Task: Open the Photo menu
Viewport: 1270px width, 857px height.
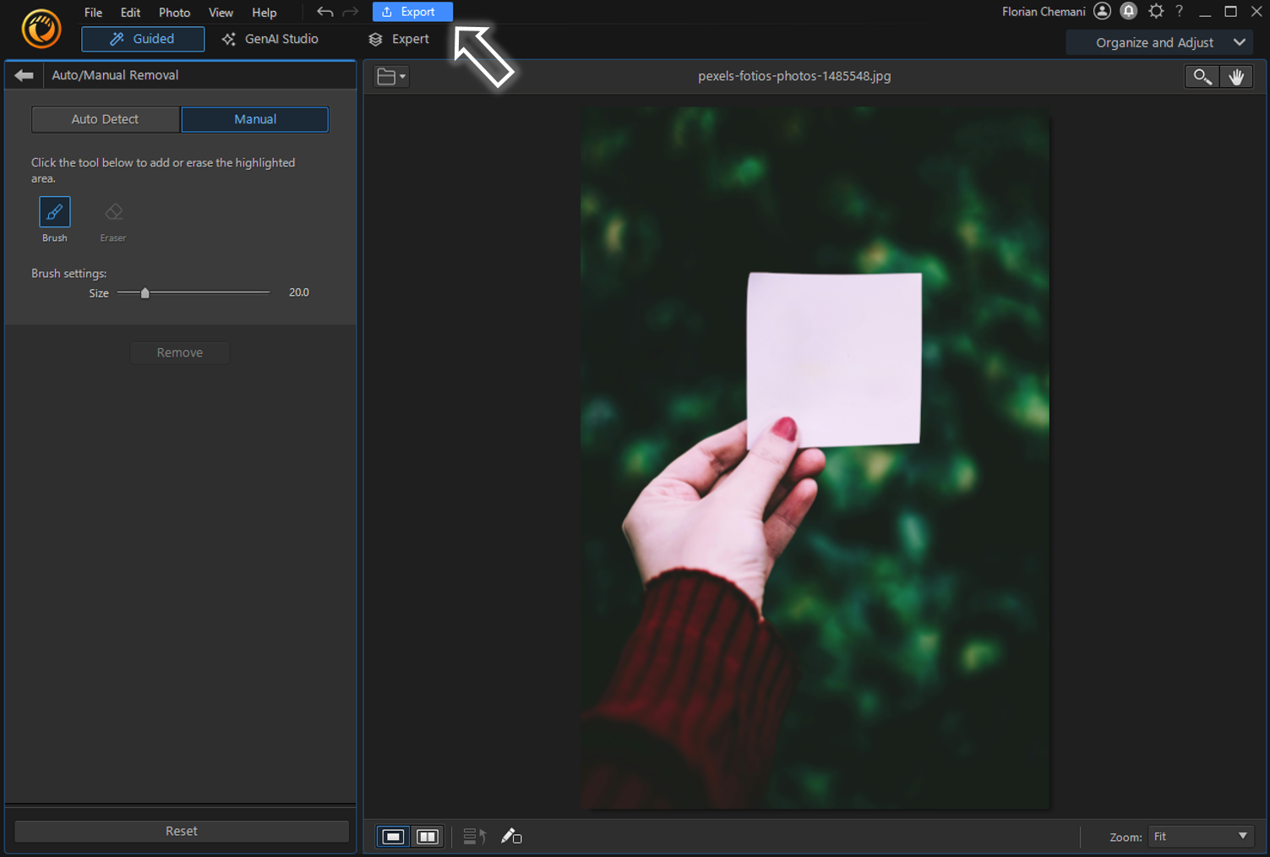Action: 174,12
